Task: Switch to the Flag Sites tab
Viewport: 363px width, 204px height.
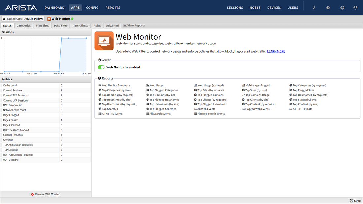Action: point(42,26)
